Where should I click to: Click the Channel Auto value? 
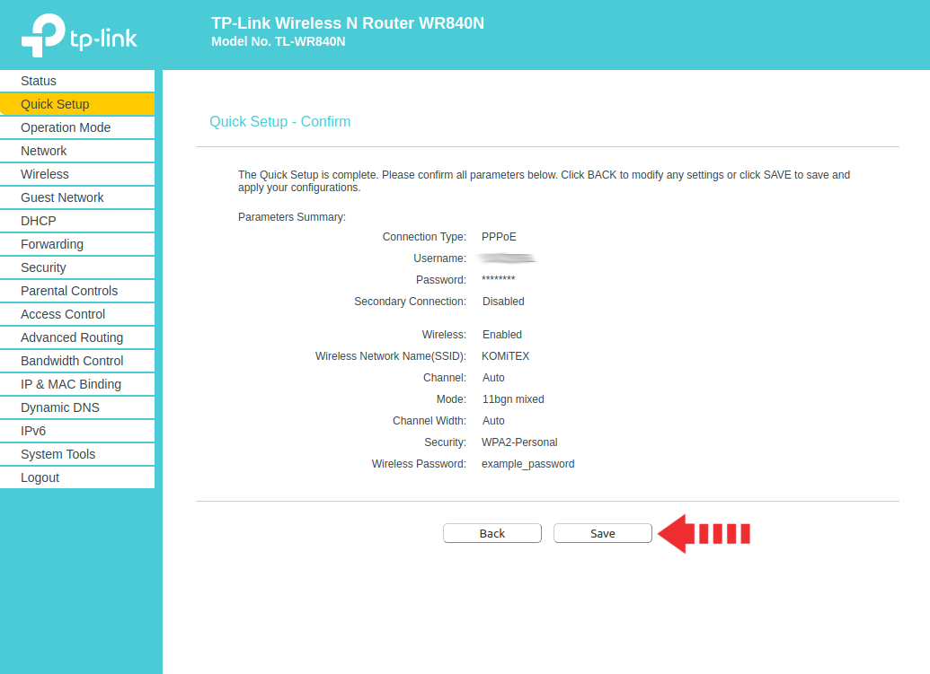pos(493,378)
